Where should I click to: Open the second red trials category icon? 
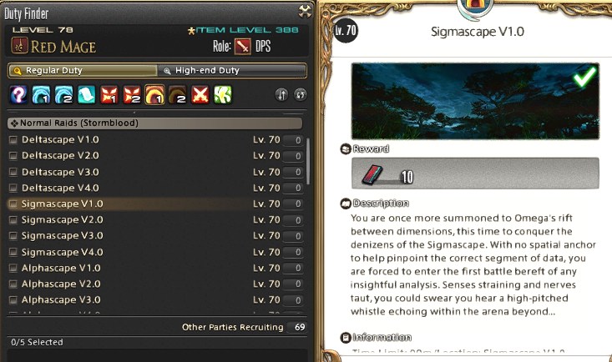[x=132, y=95]
